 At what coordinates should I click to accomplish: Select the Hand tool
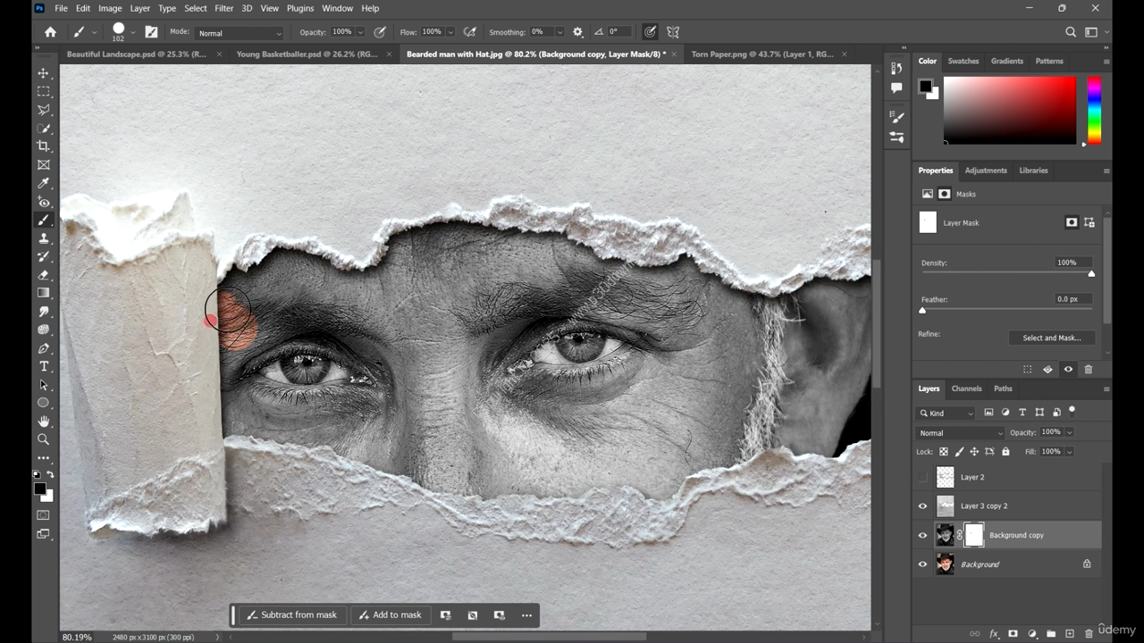click(x=43, y=421)
